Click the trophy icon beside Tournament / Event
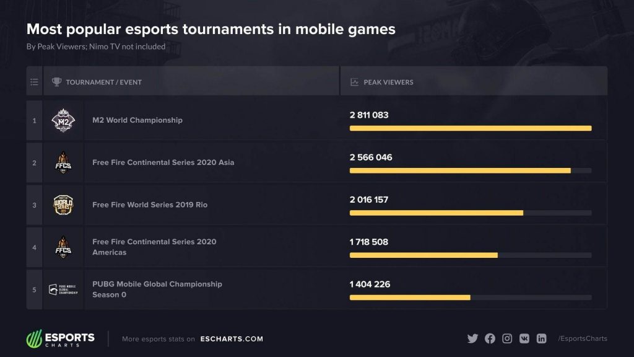The height and width of the screenshot is (357, 634). (56, 82)
